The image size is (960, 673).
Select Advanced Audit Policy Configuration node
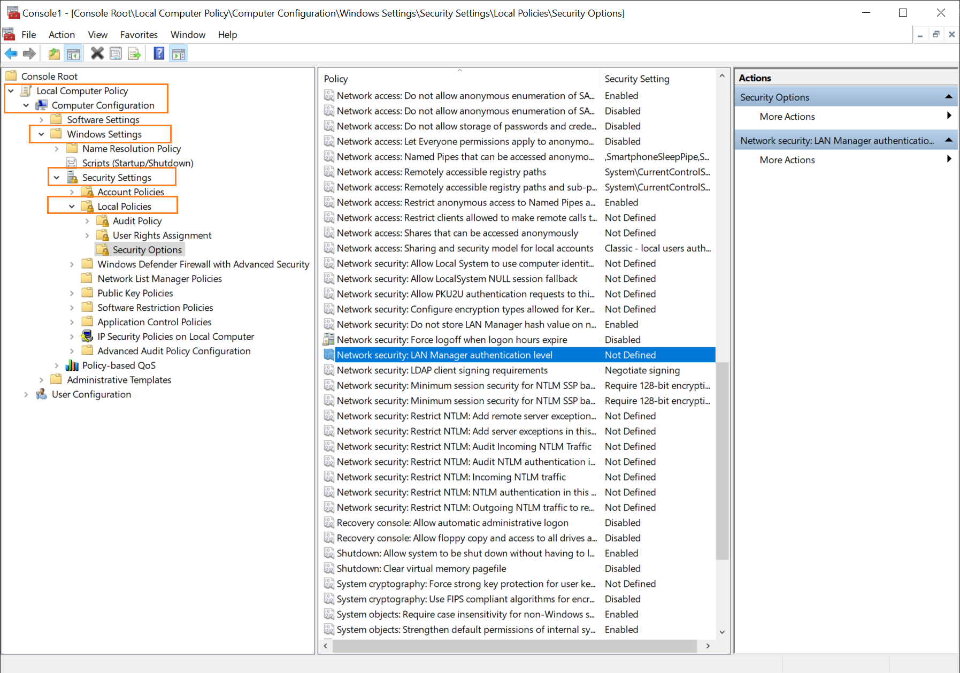174,351
